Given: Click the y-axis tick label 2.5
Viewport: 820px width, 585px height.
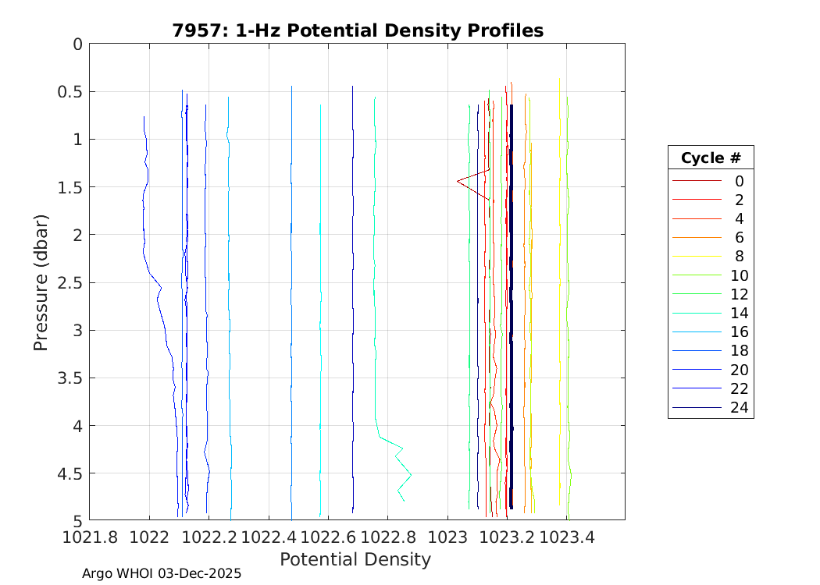Looking at the screenshot, I should click(x=69, y=282).
